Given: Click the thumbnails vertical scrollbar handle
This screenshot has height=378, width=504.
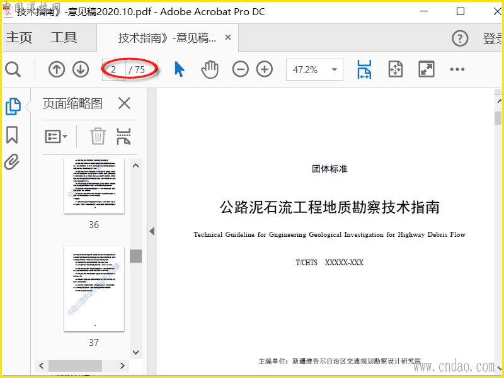Looking at the screenshot, I should tap(135, 256).
